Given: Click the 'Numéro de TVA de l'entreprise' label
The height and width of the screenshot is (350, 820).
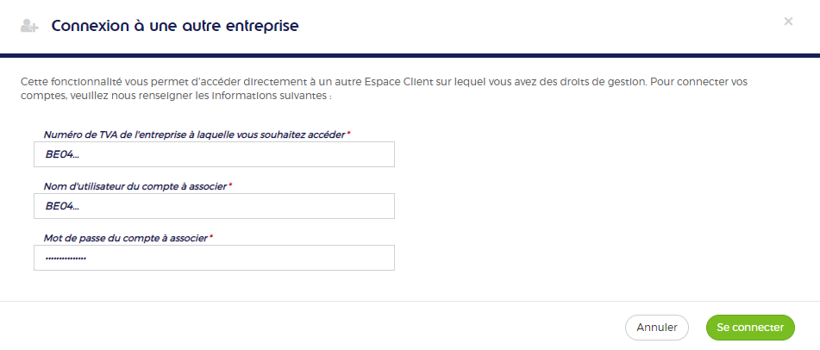Looking at the screenshot, I should tap(195, 134).
